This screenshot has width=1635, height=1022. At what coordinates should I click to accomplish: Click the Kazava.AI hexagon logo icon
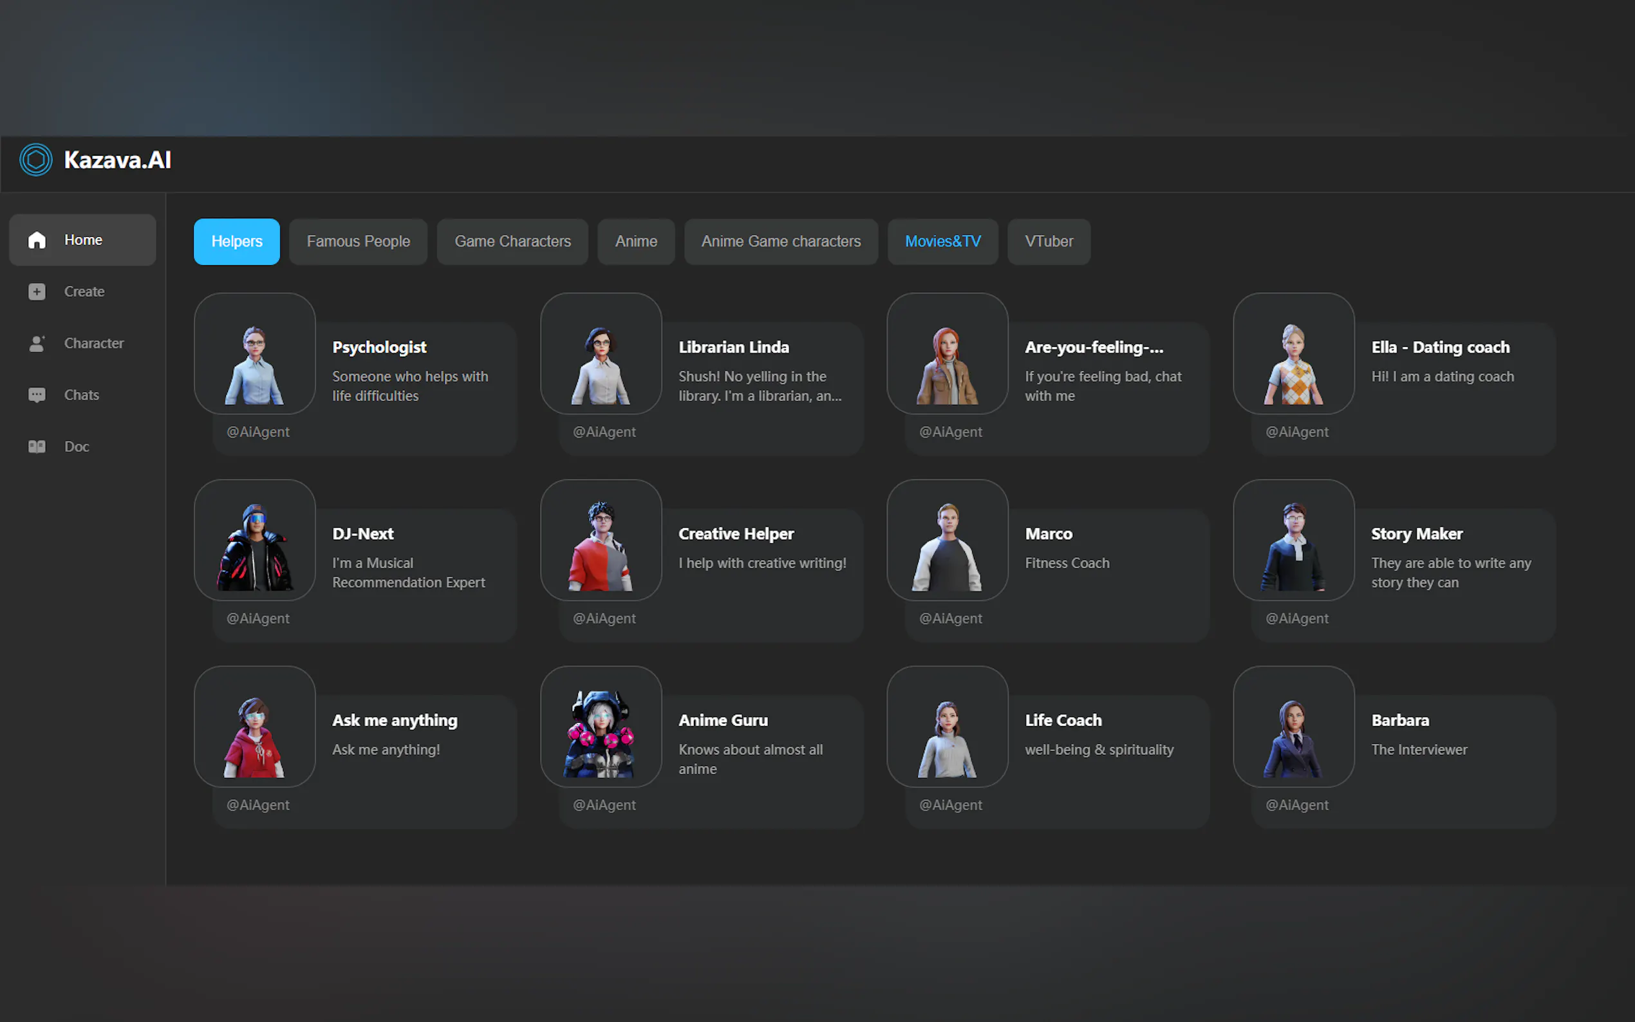coord(36,160)
